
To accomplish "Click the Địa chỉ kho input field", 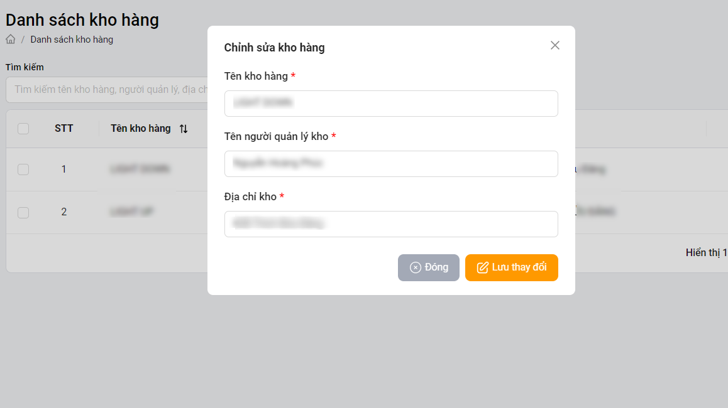I will [390, 224].
